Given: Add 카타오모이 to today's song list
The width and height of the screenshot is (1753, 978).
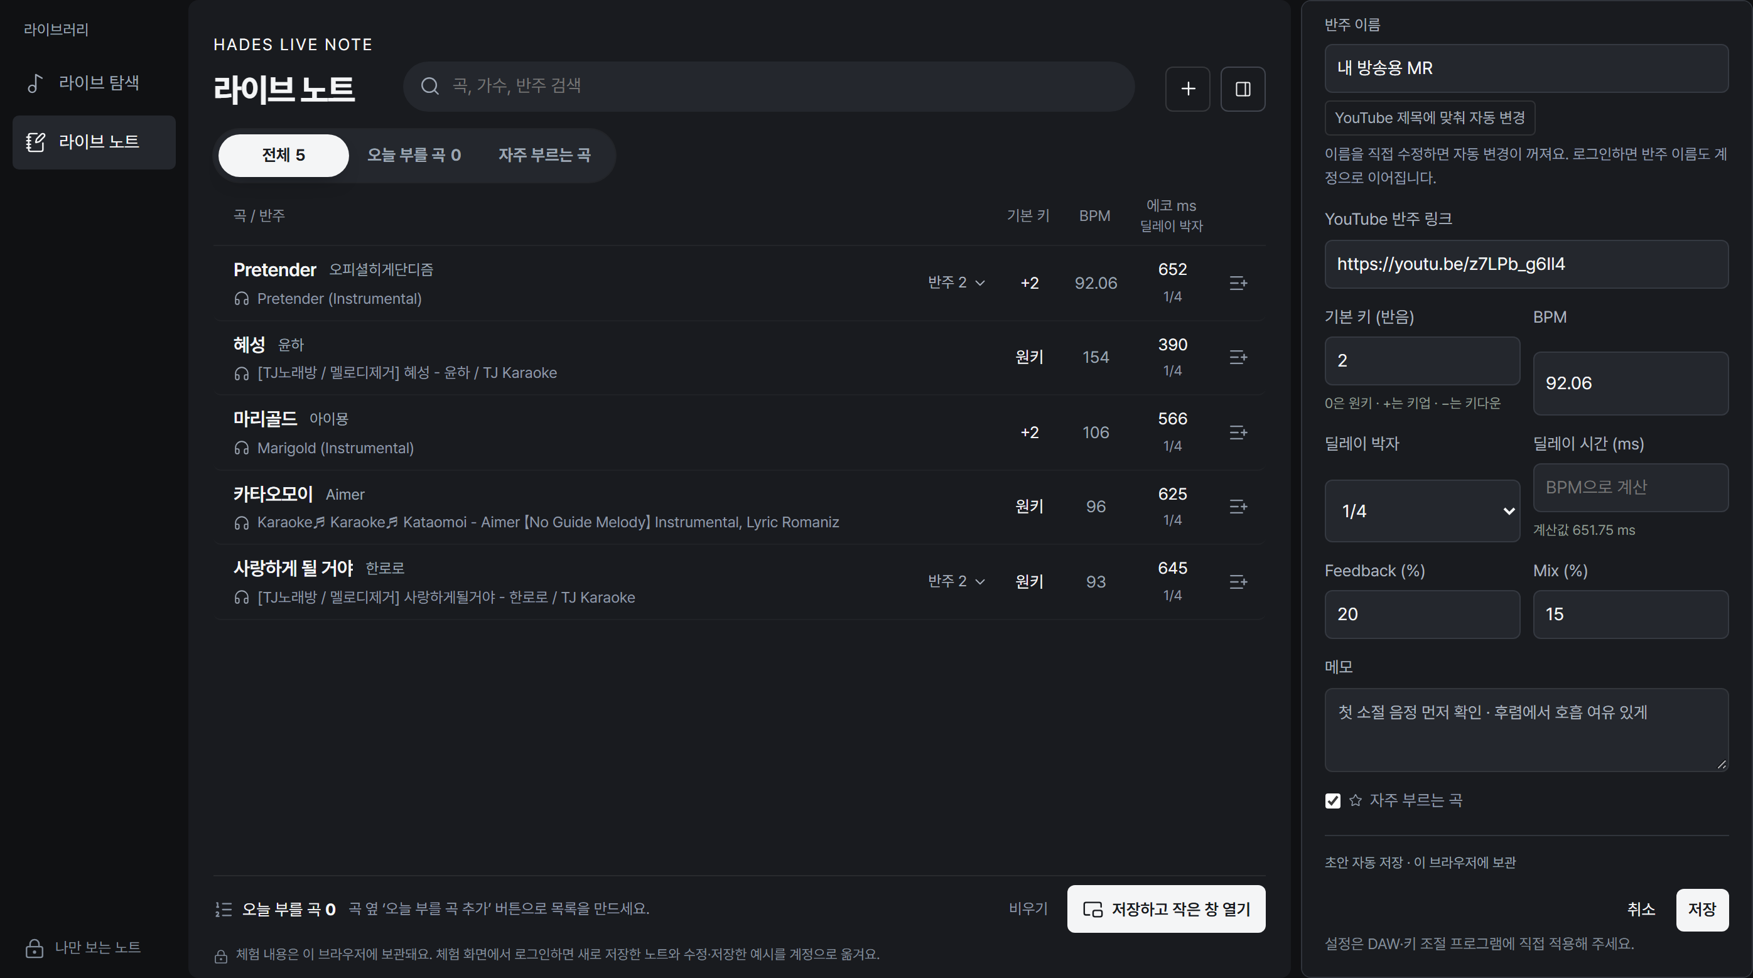Looking at the screenshot, I should tap(1238, 507).
